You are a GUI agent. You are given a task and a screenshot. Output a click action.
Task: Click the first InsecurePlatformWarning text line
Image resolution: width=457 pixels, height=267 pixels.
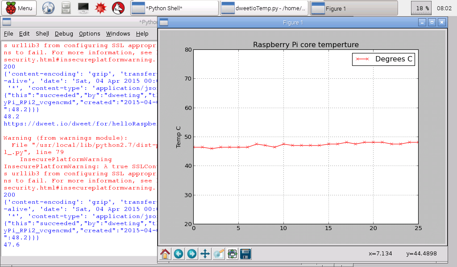66,159
